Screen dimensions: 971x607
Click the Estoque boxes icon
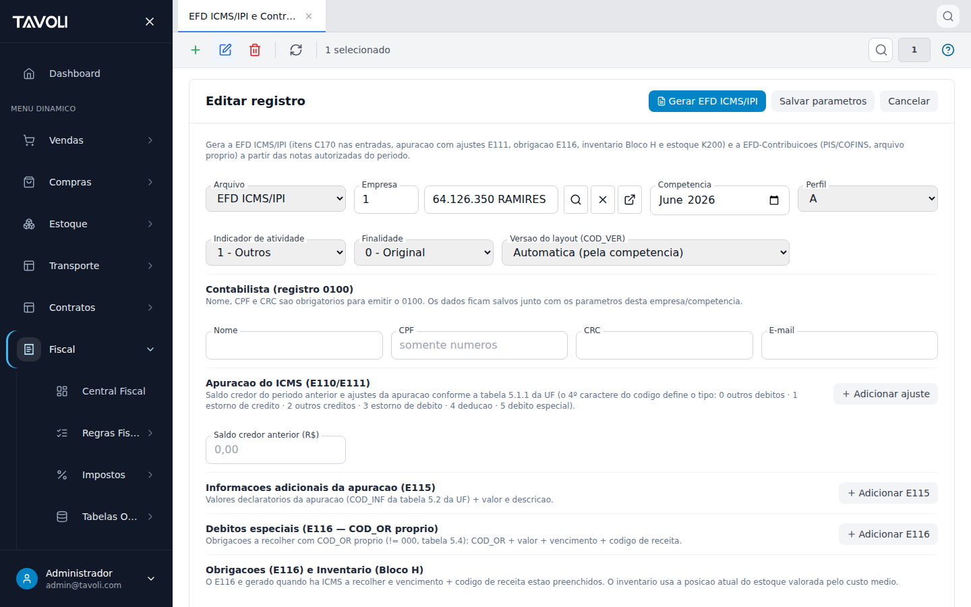click(x=29, y=224)
